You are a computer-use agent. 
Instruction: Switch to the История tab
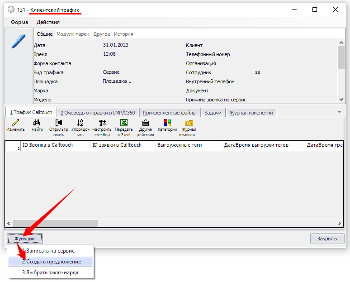(x=123, y=34)
